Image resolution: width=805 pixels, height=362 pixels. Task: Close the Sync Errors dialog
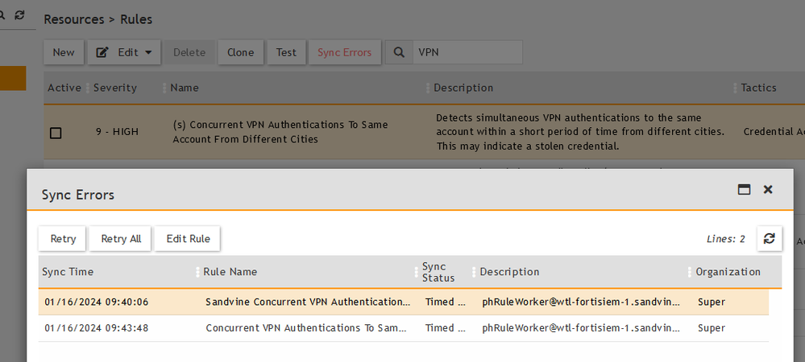(768, 190)
